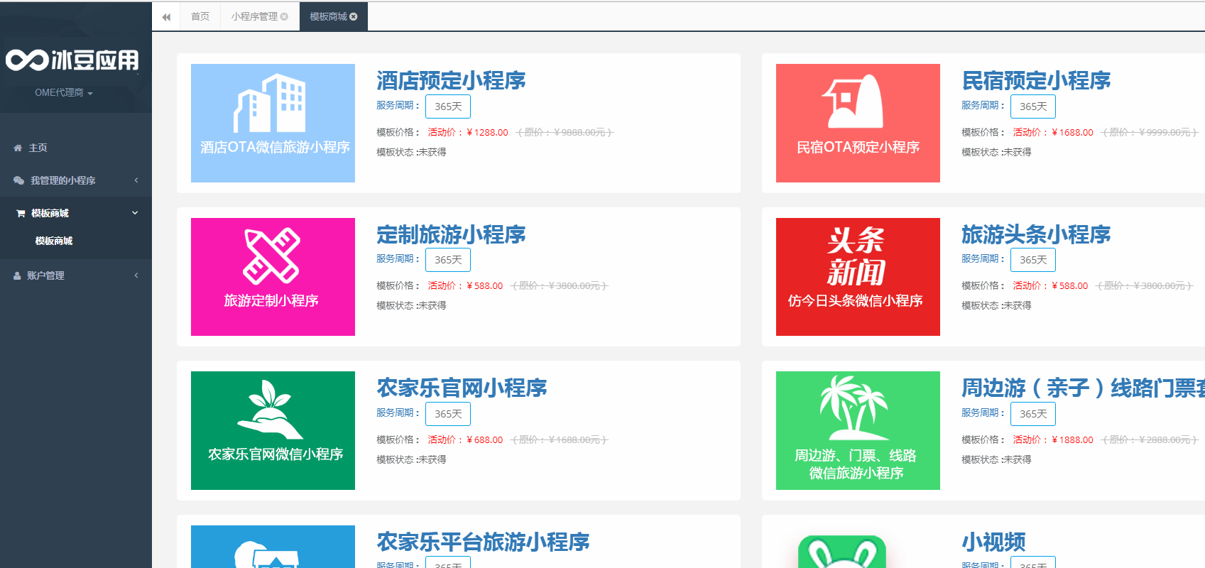Viewport: 1205px width, 568px height.
Task: Open the 旅游定制小程序 pink thumbnail
Action: coord(273,277)
